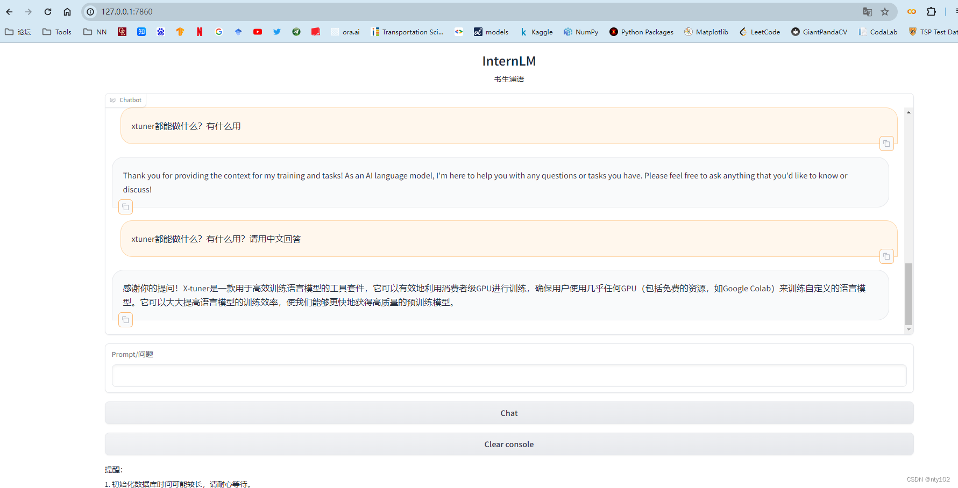Go back to the previous page
Screen dimensions: 958x488
tap(9, 12)
